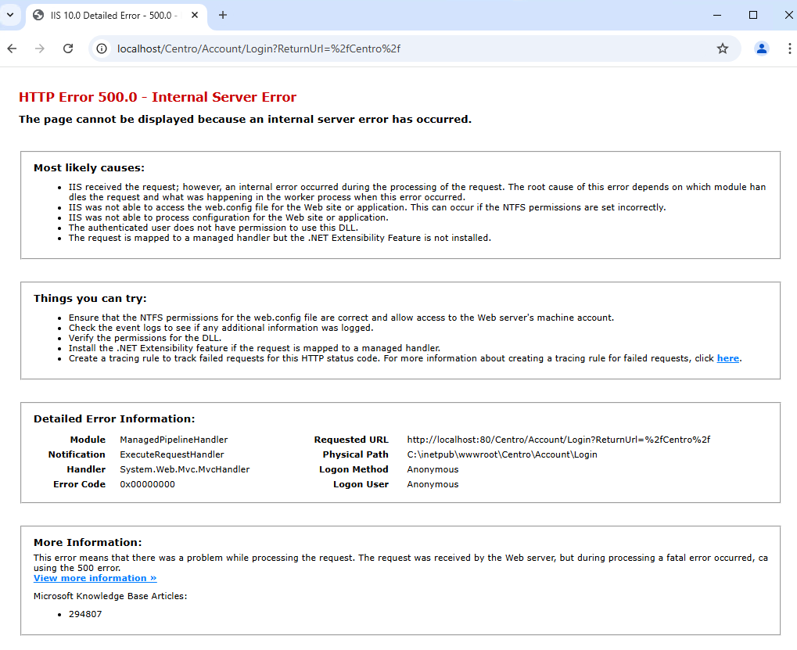This screenshot has height=650, width=797.
Task: Click the browser back arrow
Action: click(12, 48)
